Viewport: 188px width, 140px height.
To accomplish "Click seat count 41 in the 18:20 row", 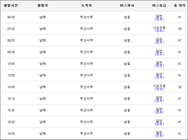I will tap(180, 122).
